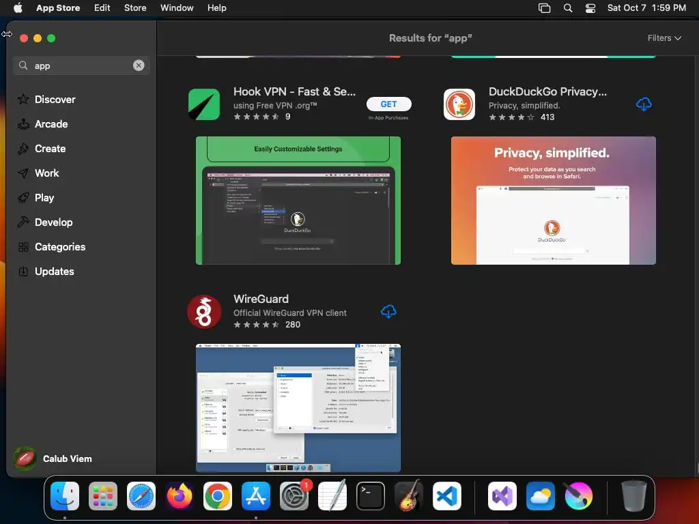Open Terminal from the Dock
Viewport: 699px width, 524px height.
[x=371, y=496]
